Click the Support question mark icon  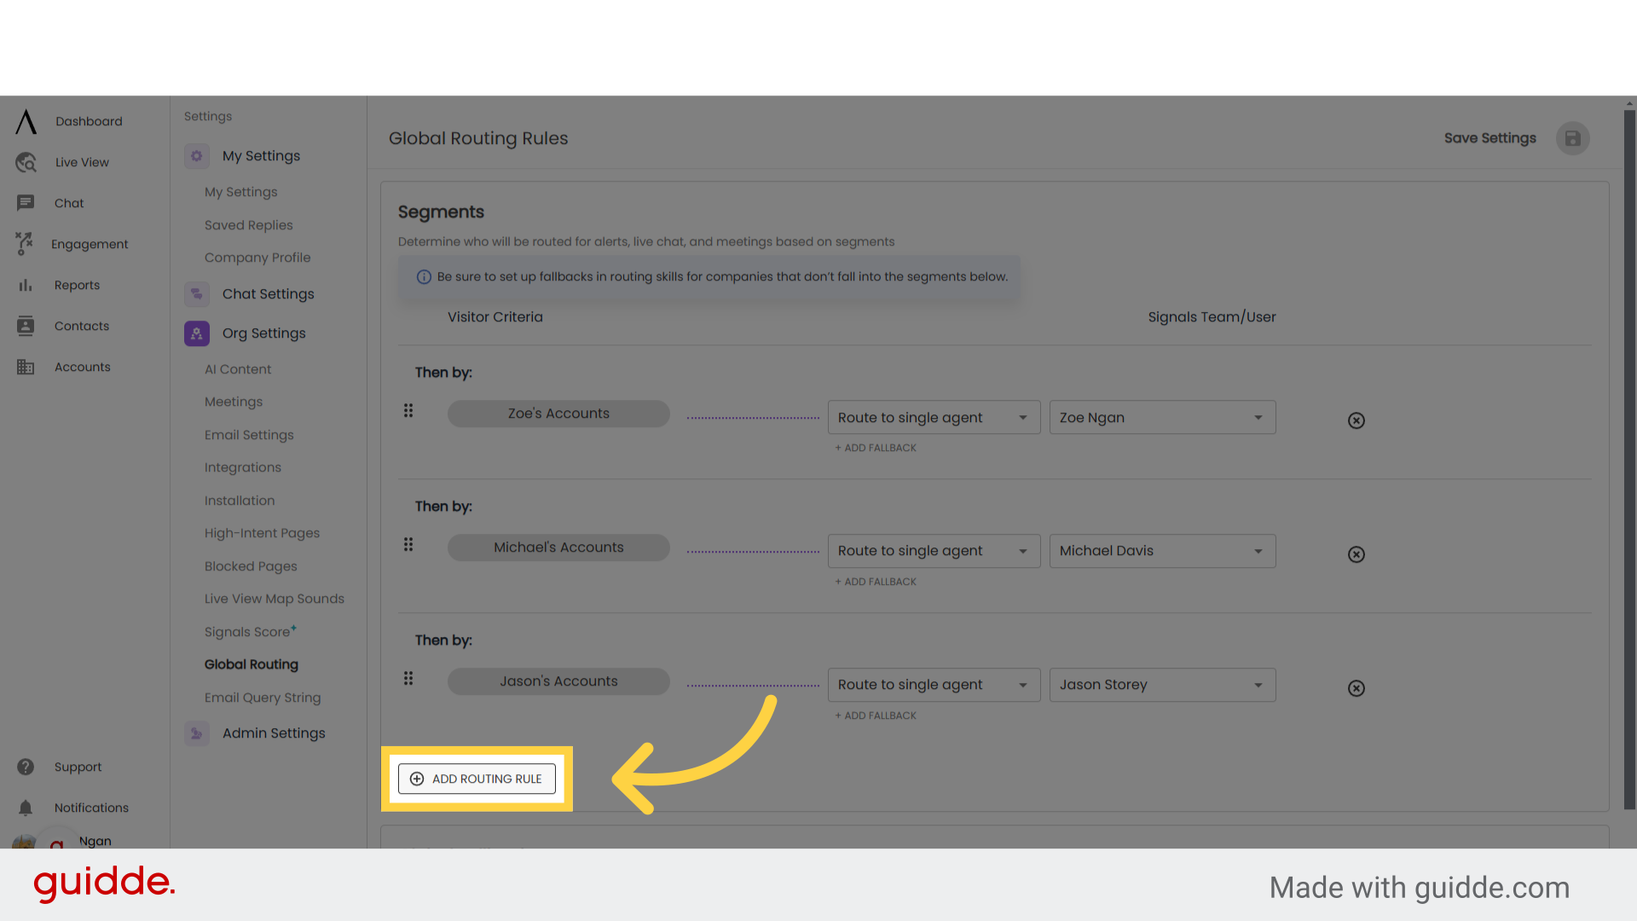pos(26,767)
